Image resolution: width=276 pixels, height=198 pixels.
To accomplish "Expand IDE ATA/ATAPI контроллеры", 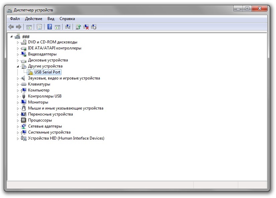I will pyautogui.click(x=18, y=48).
